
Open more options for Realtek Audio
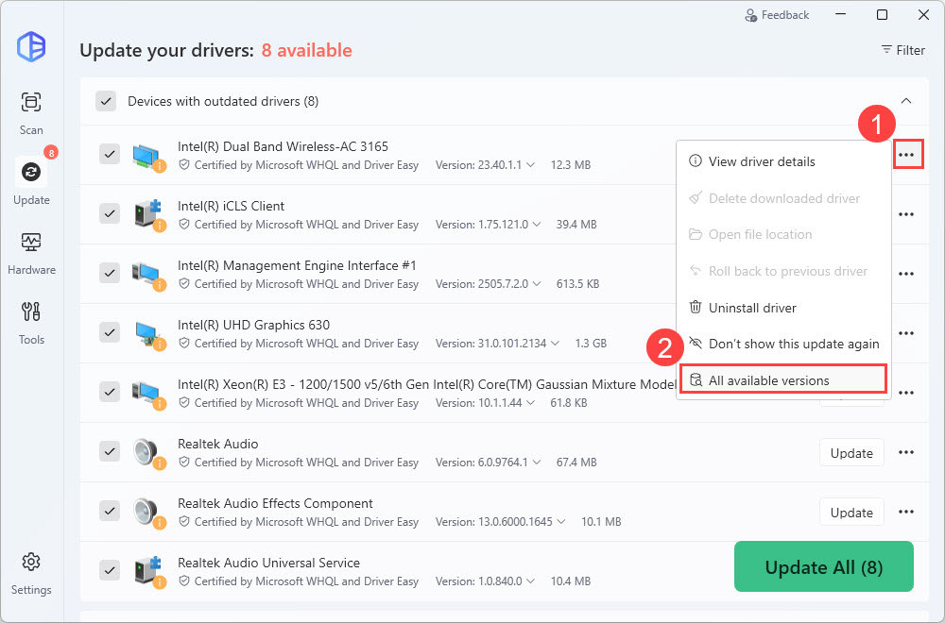[x=906, y=453]
